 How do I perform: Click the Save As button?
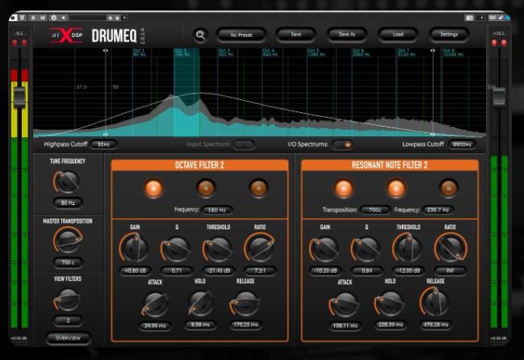click(x=347, y=35)
